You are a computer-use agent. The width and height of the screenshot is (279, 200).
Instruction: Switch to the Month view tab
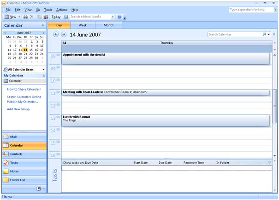click(x=108, y=25)
